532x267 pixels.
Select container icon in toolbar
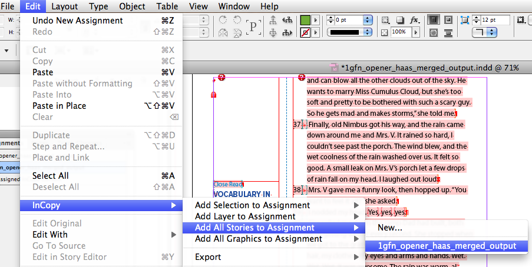(273, 20)
